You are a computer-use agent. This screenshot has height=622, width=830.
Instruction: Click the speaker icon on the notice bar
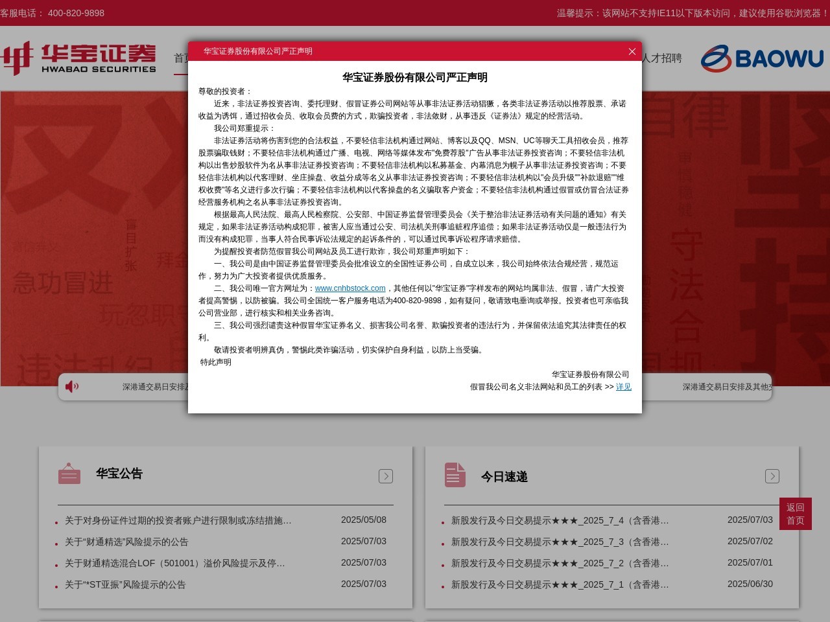coord(72,387)
